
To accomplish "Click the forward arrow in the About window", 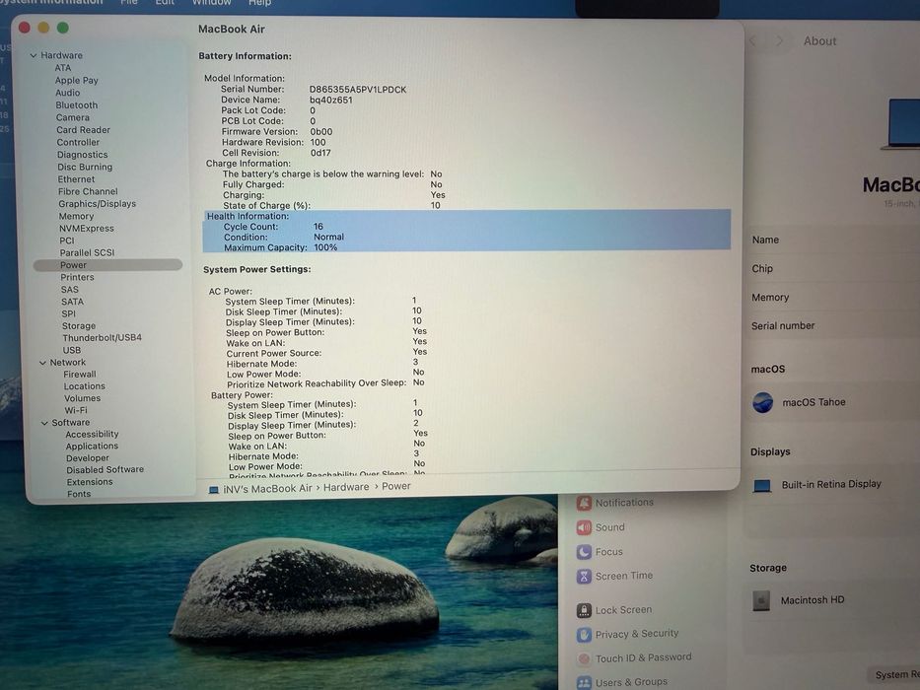I will [x=780, y=41].
